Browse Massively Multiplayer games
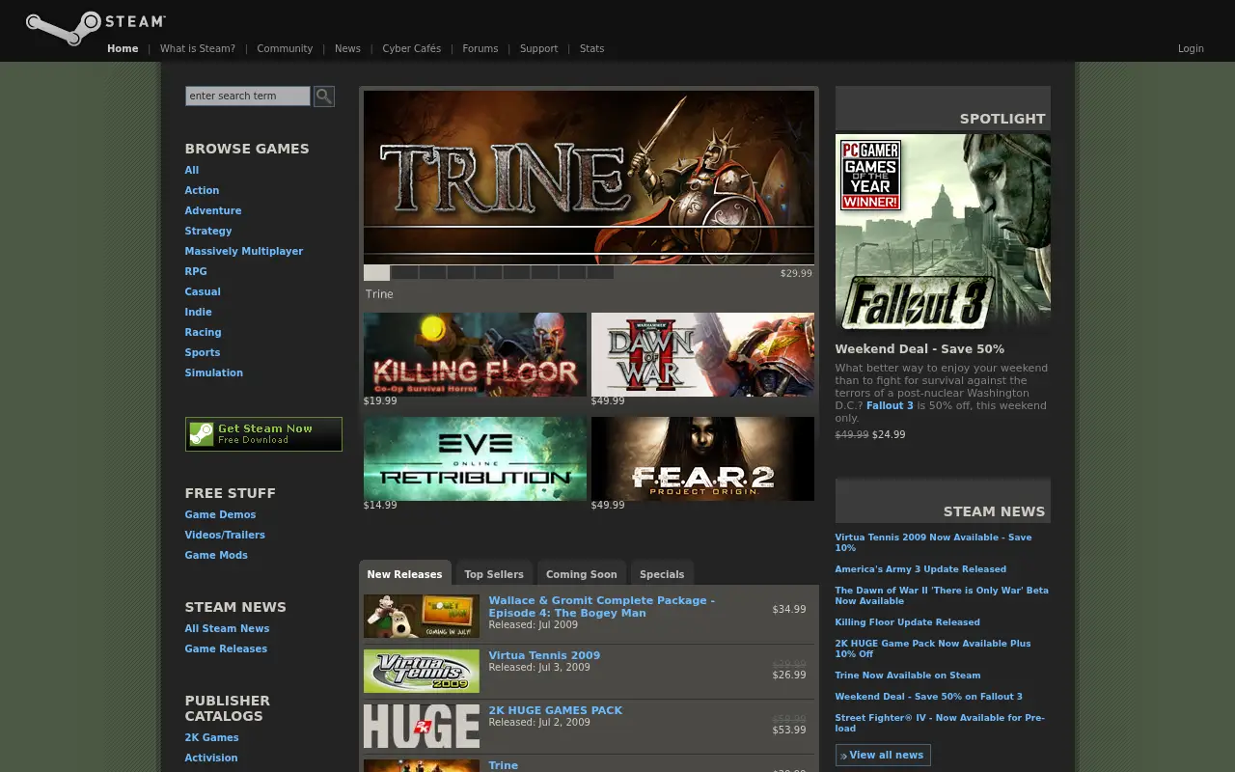 click(244, 251)
